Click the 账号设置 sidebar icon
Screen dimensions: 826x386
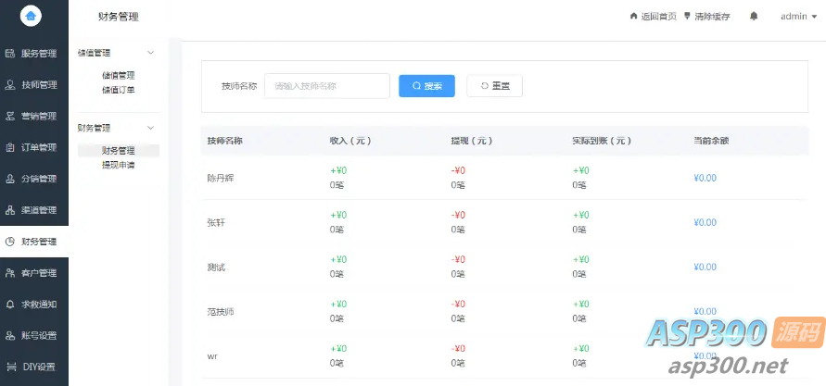(x=10, y=335)
